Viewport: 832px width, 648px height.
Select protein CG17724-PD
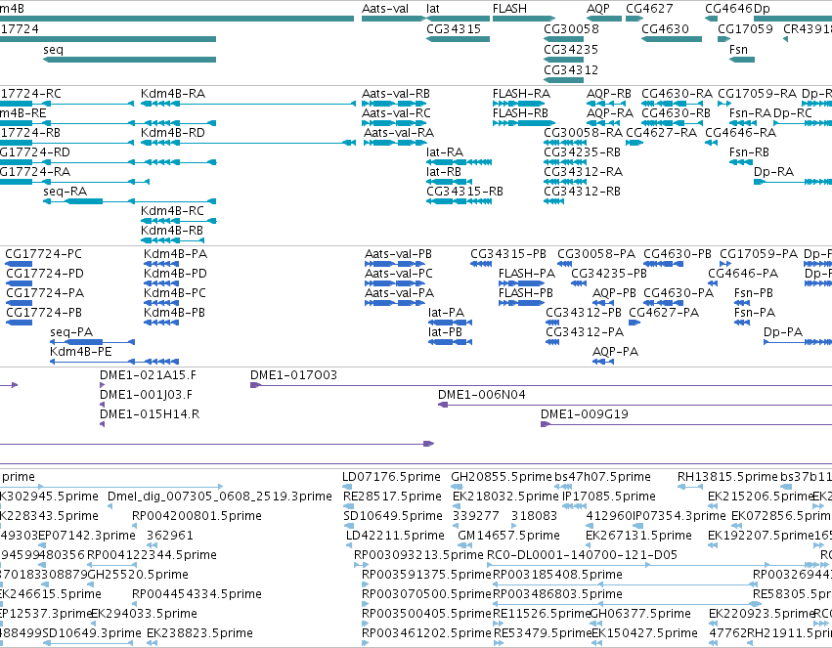pos(45,274)
